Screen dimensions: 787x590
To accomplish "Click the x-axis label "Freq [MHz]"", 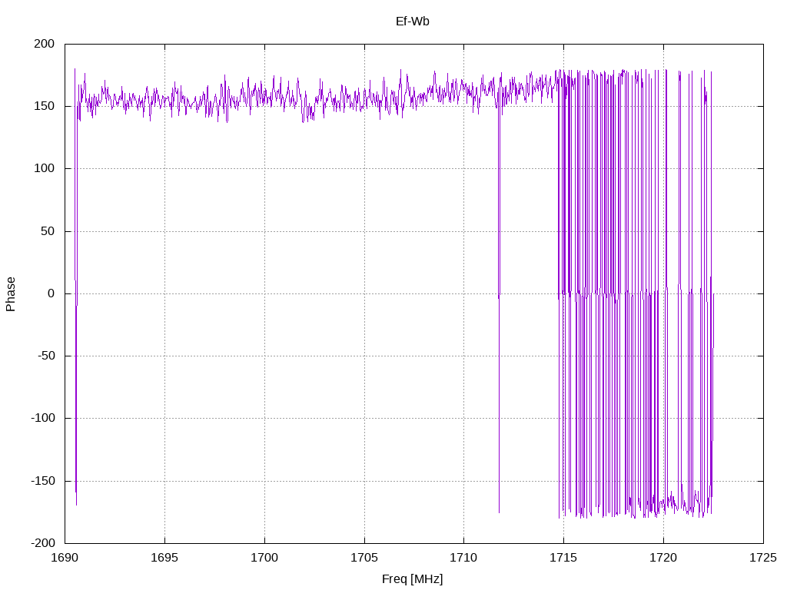I will 413,579.
